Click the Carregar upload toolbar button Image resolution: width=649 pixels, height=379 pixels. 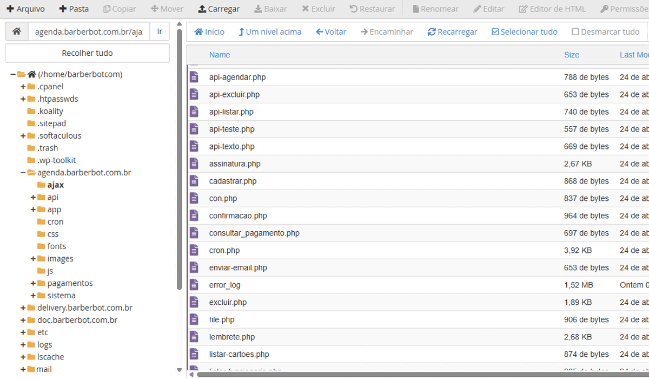218,9
